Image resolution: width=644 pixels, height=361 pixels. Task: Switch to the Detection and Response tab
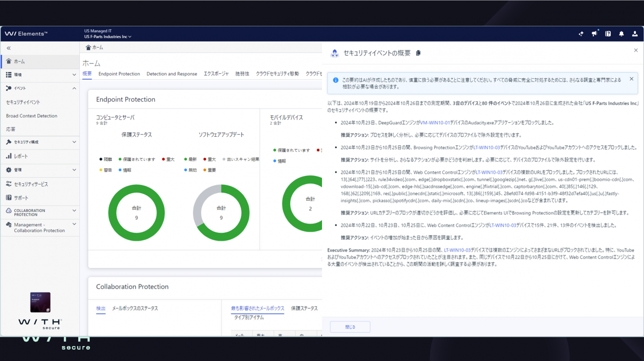tap(171, 74)
